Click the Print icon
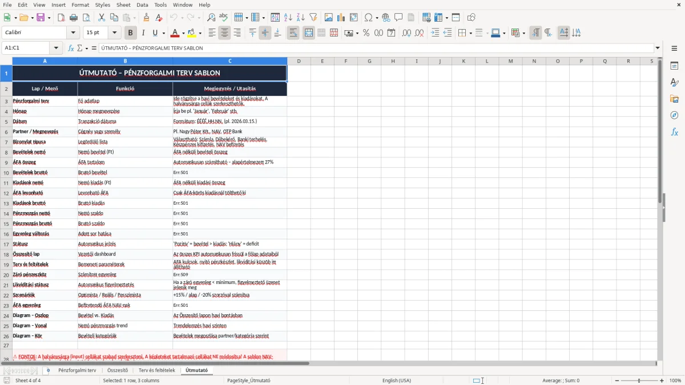Screen dimensions: 685x385 74,18
